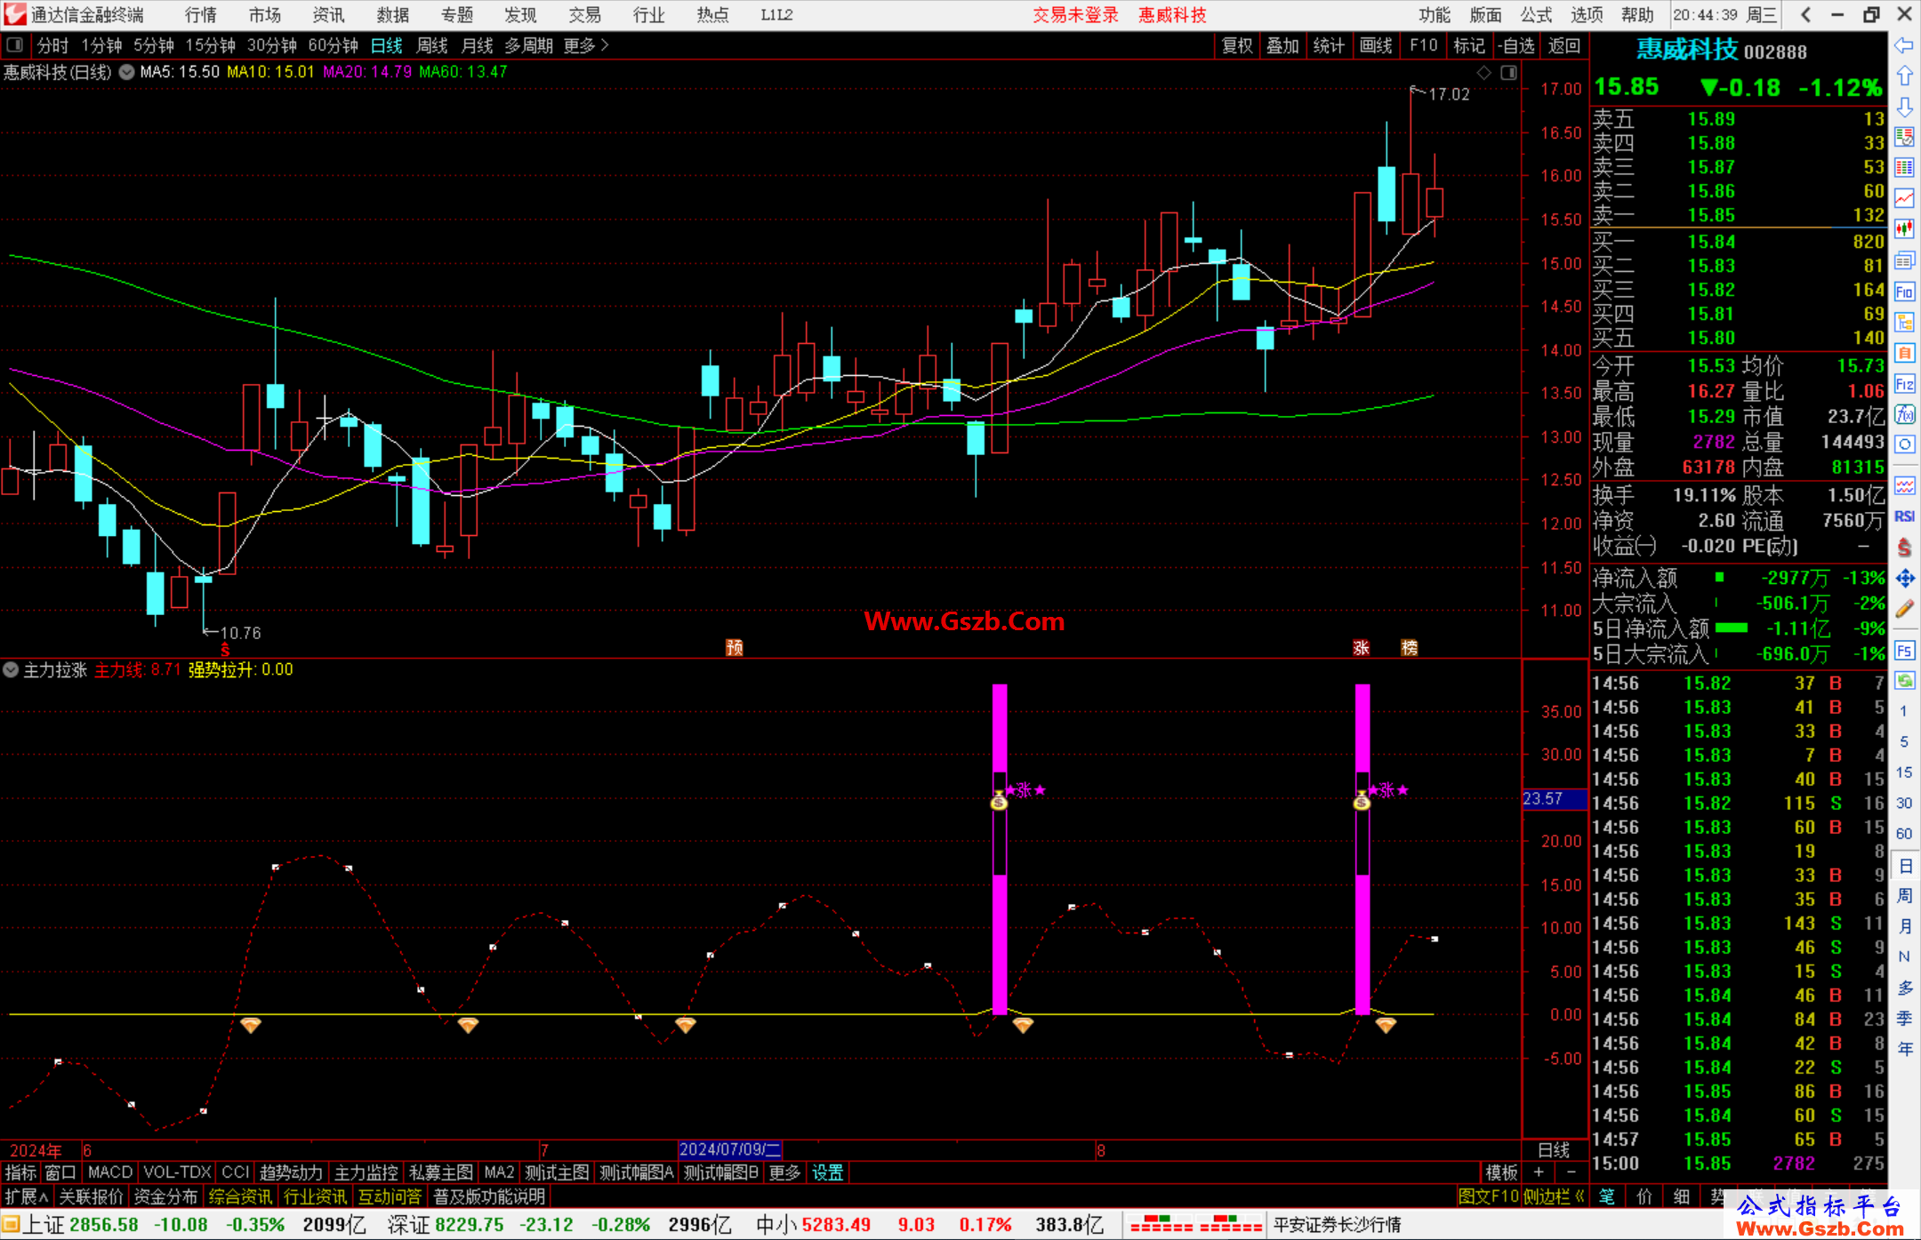Switch sidebar period to 1 minute
The height and width of the screenshot is (1240, 1921).
point(1903,711)
